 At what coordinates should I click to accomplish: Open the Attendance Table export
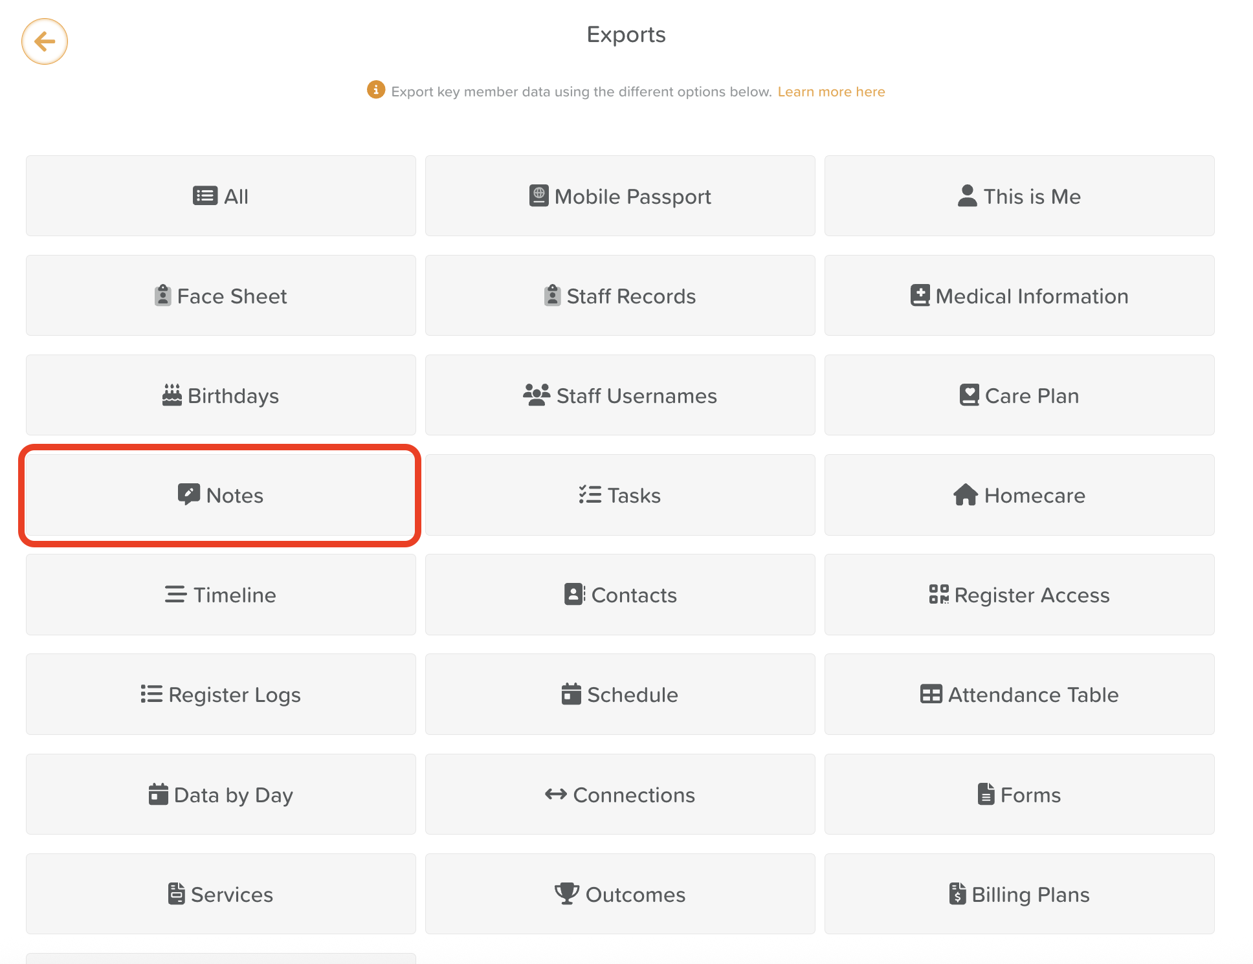click(x=1019, y=694)
